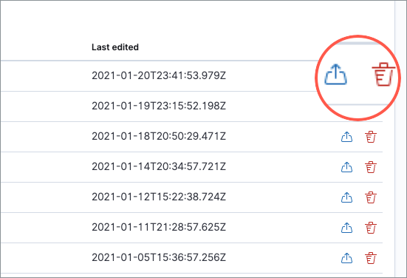Screen dimensions: 407x278
Task: Click the 2021-01-14T20:34:57.721Z timestamp
Action: click(159, 166)
